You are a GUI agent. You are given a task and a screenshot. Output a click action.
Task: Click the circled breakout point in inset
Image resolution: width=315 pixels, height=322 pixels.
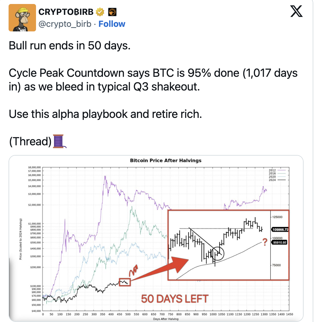(x=217, y=253)
